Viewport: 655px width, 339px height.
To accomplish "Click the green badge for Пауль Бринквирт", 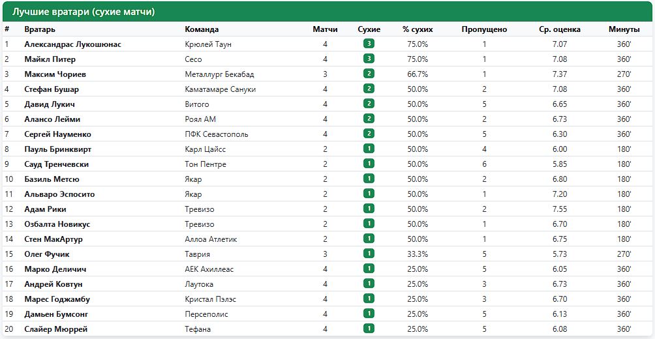I will 369,149.
